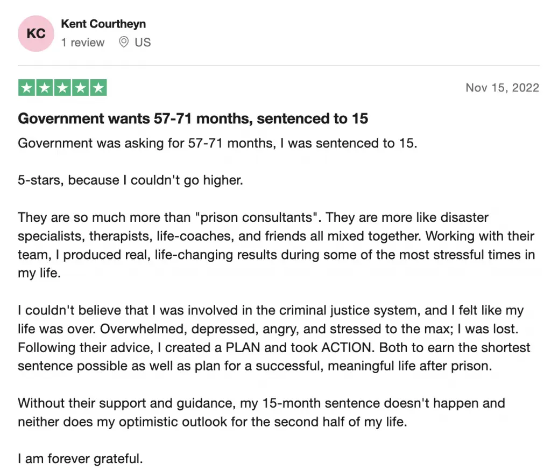Click the "Without their support and guidance" paragraph
This screenshot has height=476, width=551.
[x=262, y=403]
